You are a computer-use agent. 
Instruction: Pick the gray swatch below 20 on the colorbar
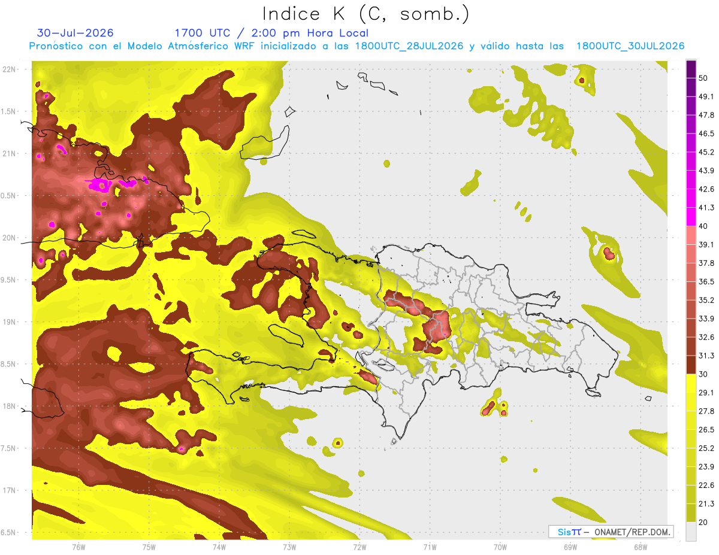(691, 531)
